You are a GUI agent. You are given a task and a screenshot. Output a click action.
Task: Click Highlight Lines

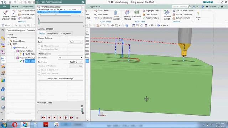[151, 11]
